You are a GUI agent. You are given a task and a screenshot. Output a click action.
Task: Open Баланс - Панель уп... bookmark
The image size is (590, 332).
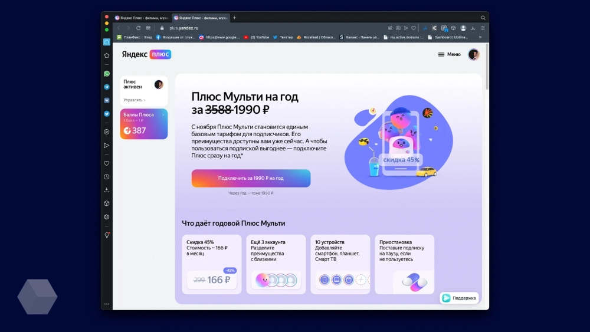click(359, 37)
